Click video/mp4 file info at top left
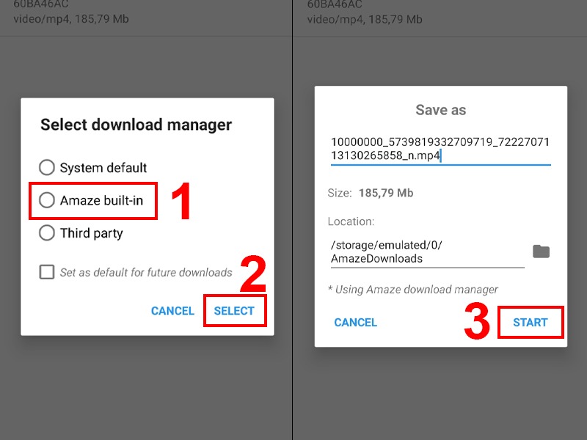 pos(70,18)
